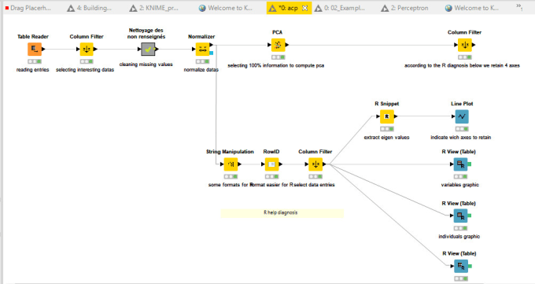Image resolution: width=535 pixels, height=284 pixels.
Task: Click the 'cleaning missing values' description text
Action: point(146,65)
